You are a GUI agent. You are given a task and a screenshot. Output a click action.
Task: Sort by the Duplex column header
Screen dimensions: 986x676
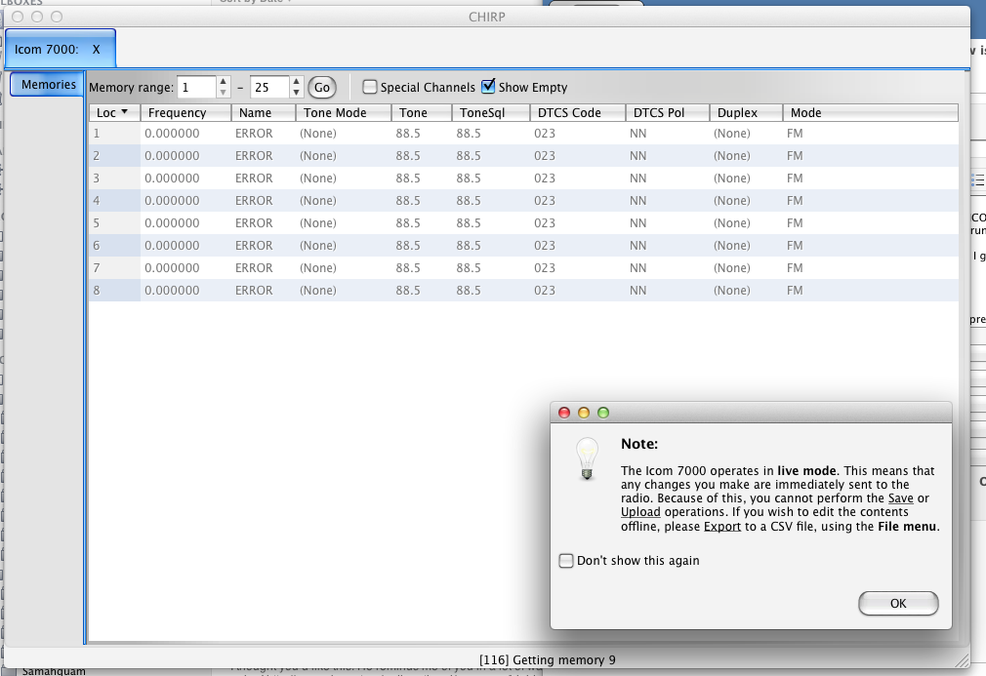coord(746,112)
